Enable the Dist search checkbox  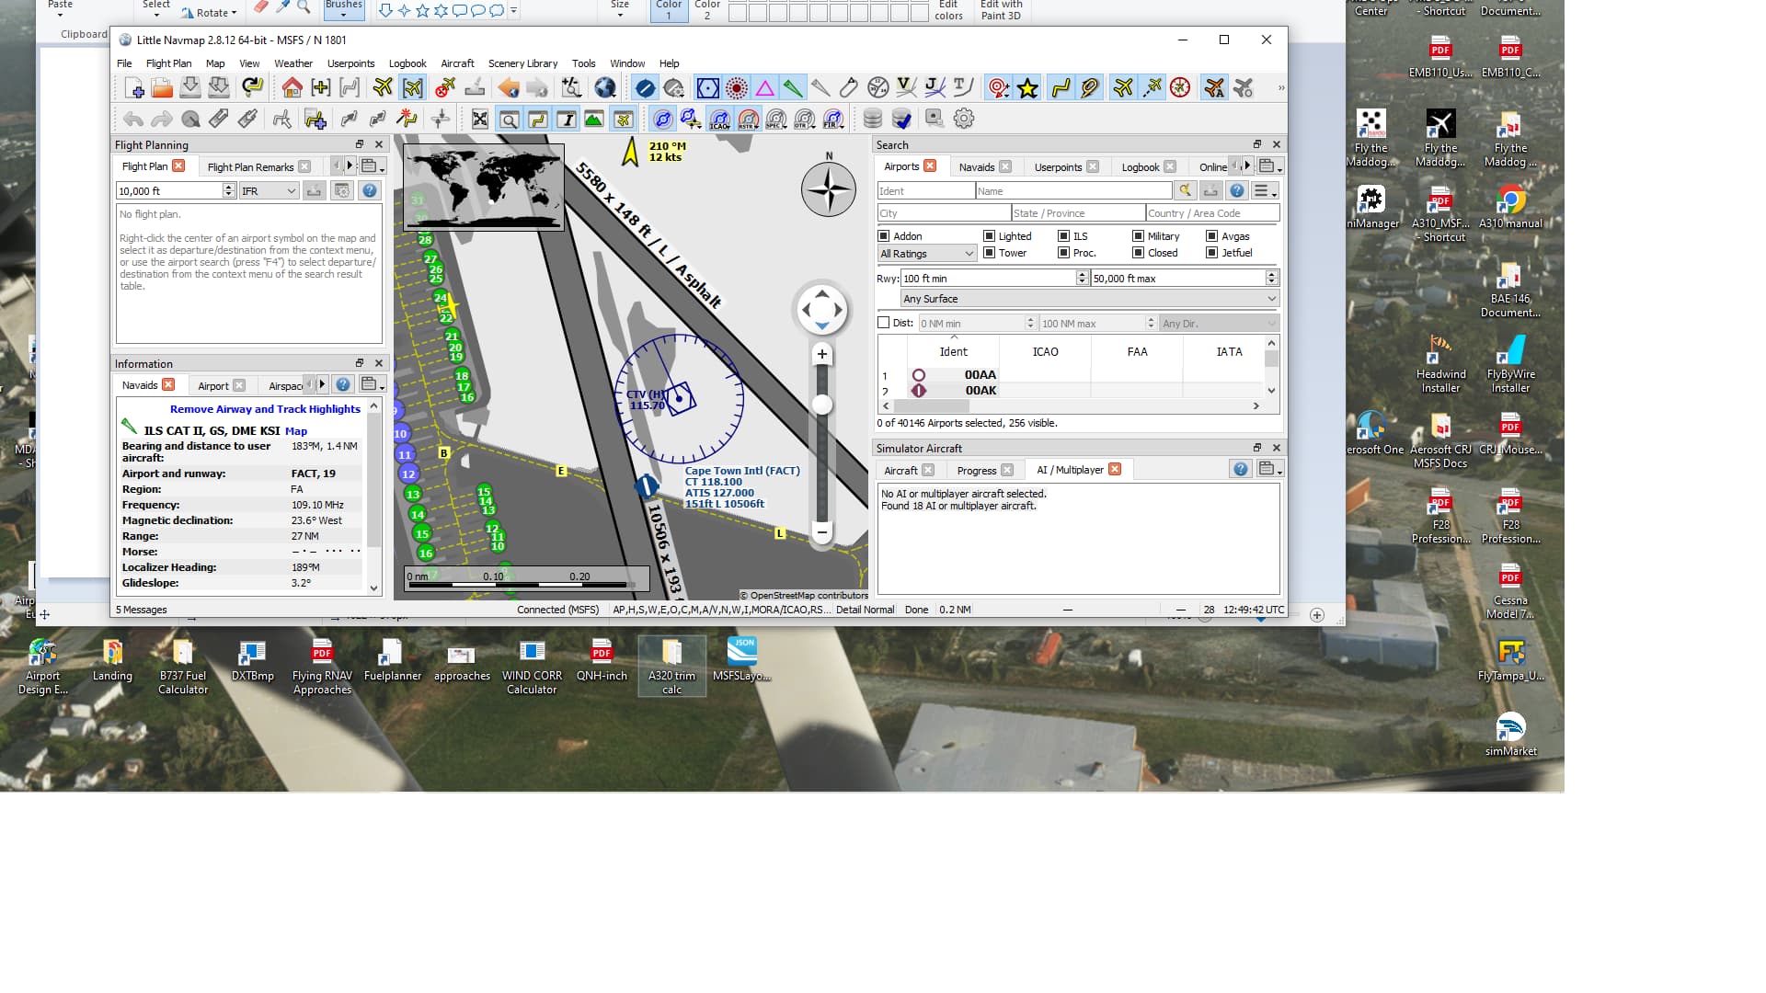[x=884, y=323]
